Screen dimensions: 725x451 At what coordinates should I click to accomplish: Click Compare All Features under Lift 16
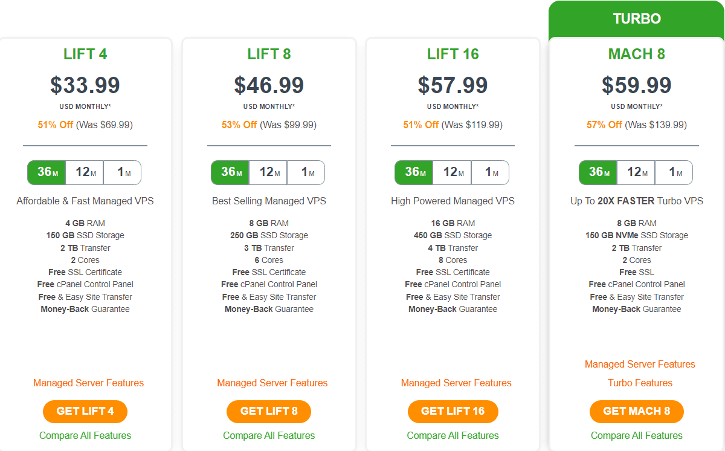(453, 435)
